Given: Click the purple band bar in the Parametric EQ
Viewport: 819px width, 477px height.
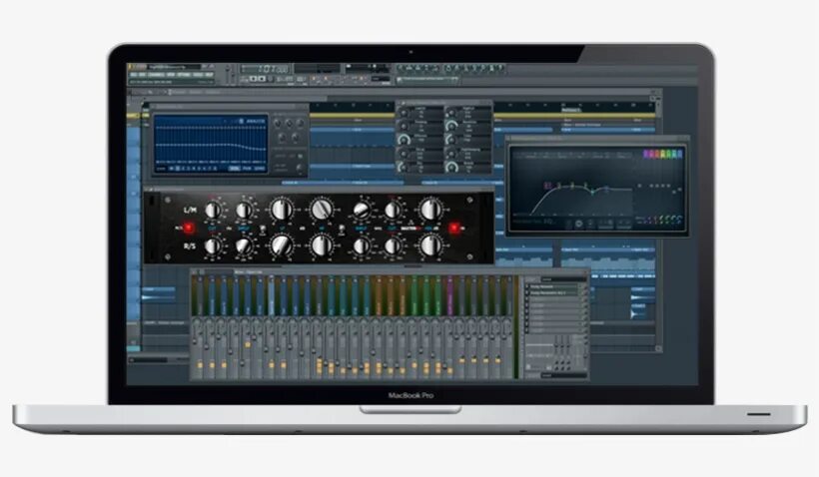Looking at the screenshot, I should point(646,154).
